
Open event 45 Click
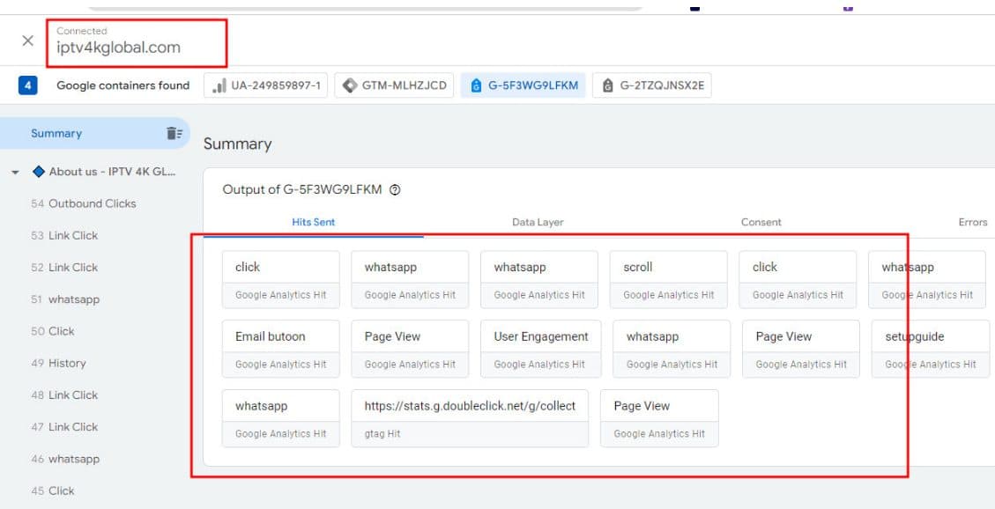[53, 491]
